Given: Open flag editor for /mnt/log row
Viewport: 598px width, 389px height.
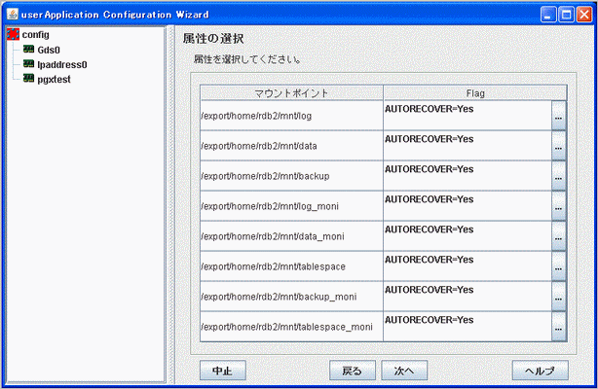Looking at the screenshot, I should [558, 116].
